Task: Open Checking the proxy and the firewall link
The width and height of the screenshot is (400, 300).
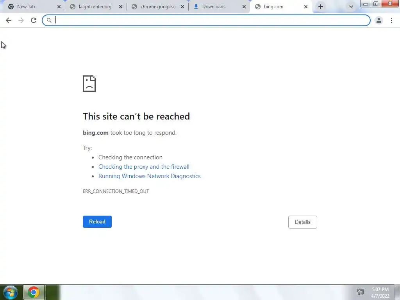Action: (x=144, y=167)
